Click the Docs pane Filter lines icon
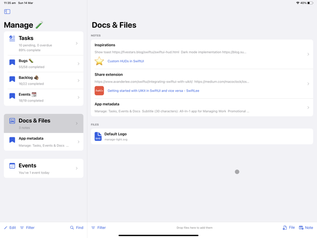Viewport: 317px width, 238px height. (93, 228)
